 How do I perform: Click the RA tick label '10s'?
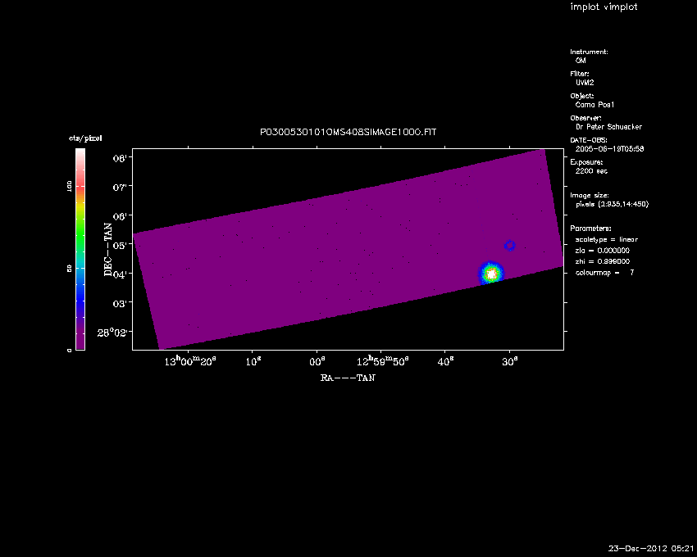(x=253, y=362)
